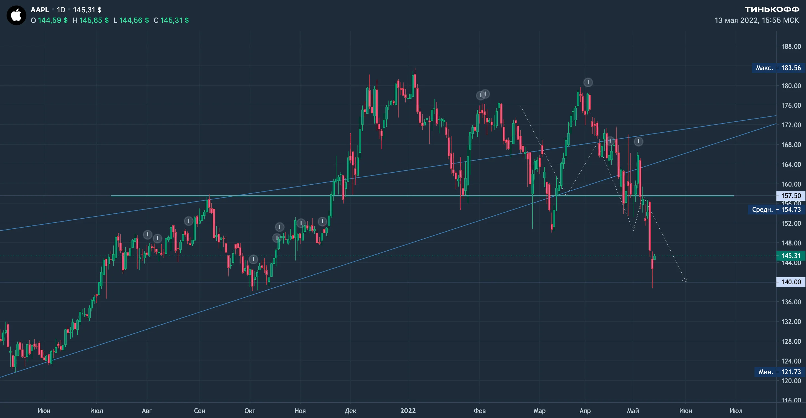Click the event marker near Май at 168
The height and width of the screenshot is (418, 806).
[638, 142]
